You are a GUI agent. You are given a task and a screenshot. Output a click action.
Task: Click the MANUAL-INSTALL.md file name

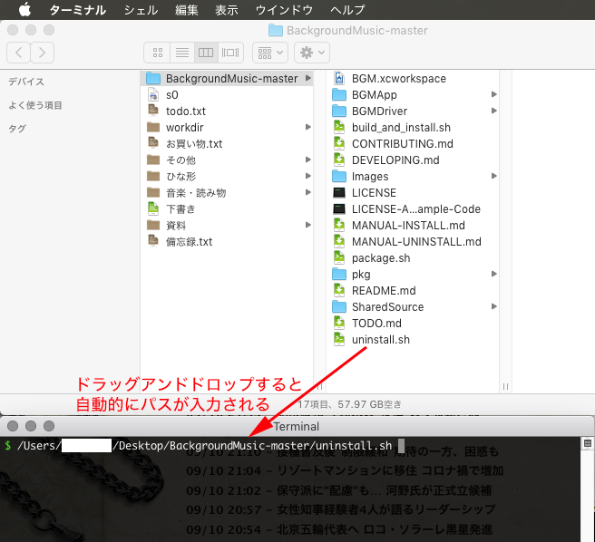408,226
